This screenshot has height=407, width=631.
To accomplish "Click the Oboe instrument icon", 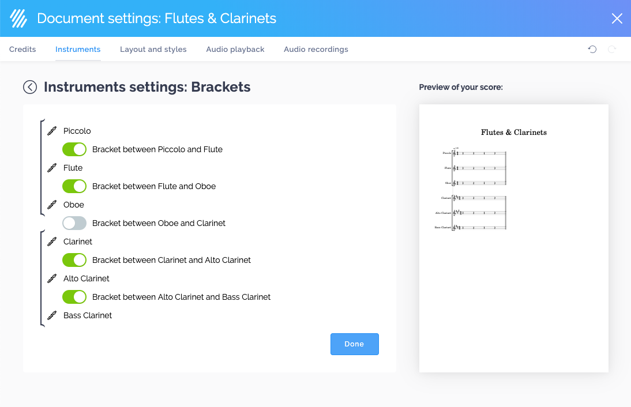I will click(52, 205).
